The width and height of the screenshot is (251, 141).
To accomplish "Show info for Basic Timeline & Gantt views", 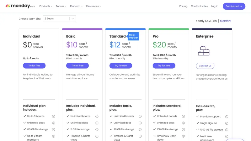I will [97, 136].
